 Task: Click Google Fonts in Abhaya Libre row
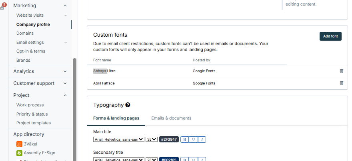(x=204, y=71)
